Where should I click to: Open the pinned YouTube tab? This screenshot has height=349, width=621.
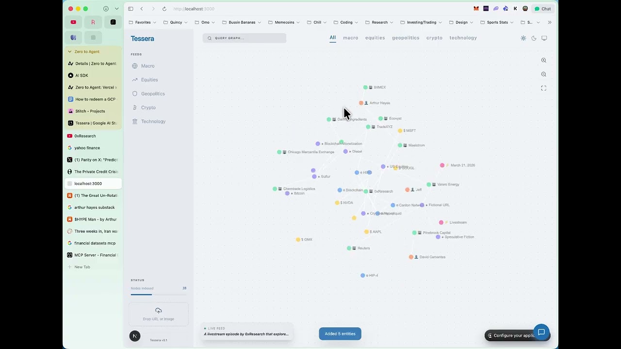click(73, 22)
